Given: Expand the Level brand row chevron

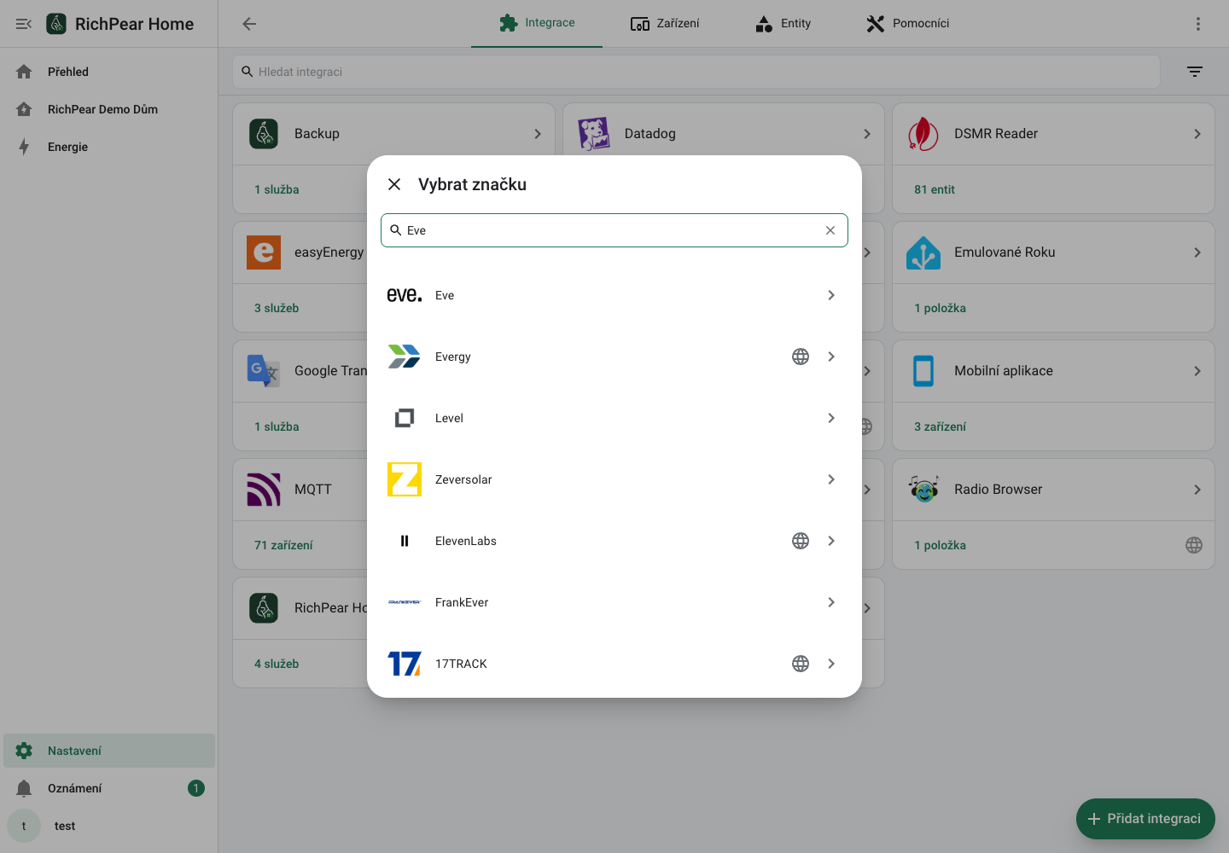Looking at the screenshot, I should [x=831, y=418].
